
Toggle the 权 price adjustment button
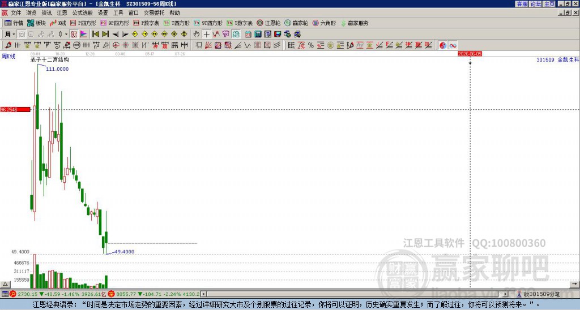click(x=74, y=34)
